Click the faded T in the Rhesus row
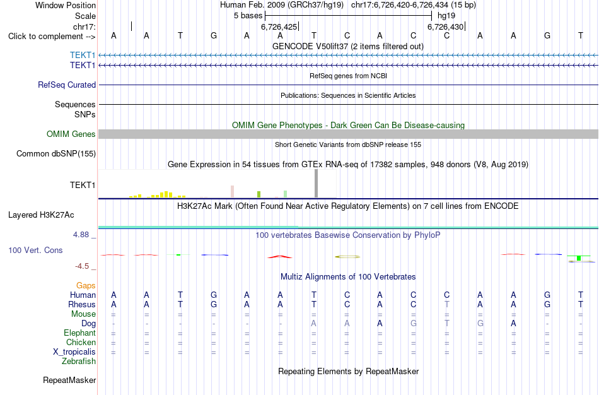The width and height of the screenshot is (599, 395). (446, 304)
